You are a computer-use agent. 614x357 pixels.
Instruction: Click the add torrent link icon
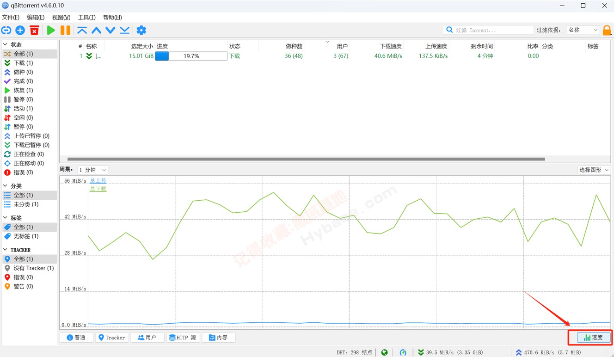(6, 30)
